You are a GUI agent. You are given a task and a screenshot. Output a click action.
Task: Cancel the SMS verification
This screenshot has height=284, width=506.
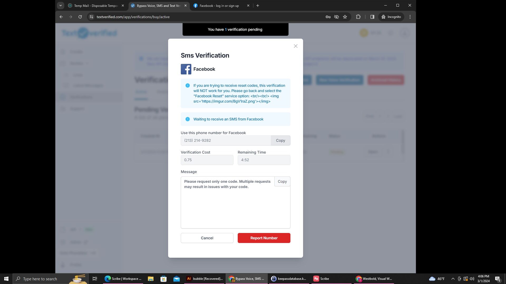pyautogui.click(x=207, y=238)
